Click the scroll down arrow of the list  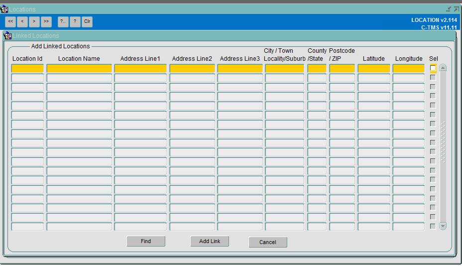[443, 226]
